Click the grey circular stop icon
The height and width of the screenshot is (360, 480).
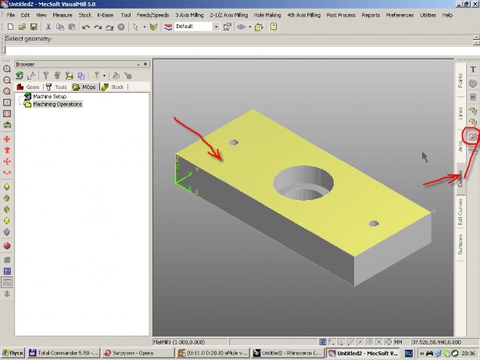[x=121, y=27]
